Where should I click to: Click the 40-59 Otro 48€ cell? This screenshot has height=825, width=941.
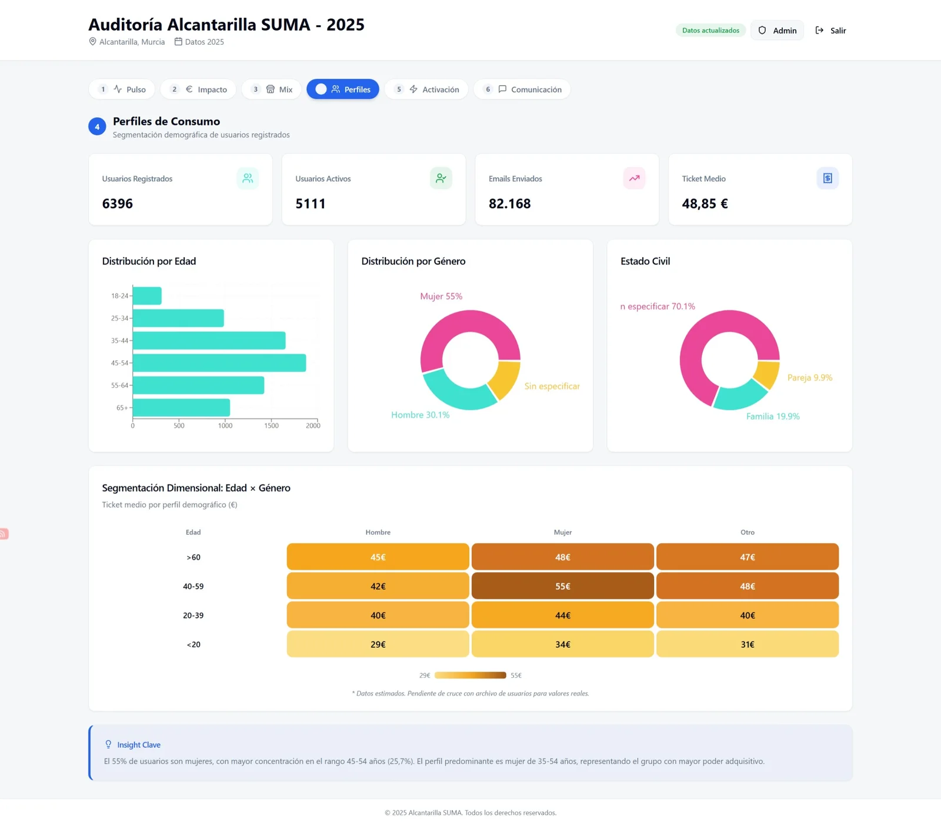(x=748, y=586)
